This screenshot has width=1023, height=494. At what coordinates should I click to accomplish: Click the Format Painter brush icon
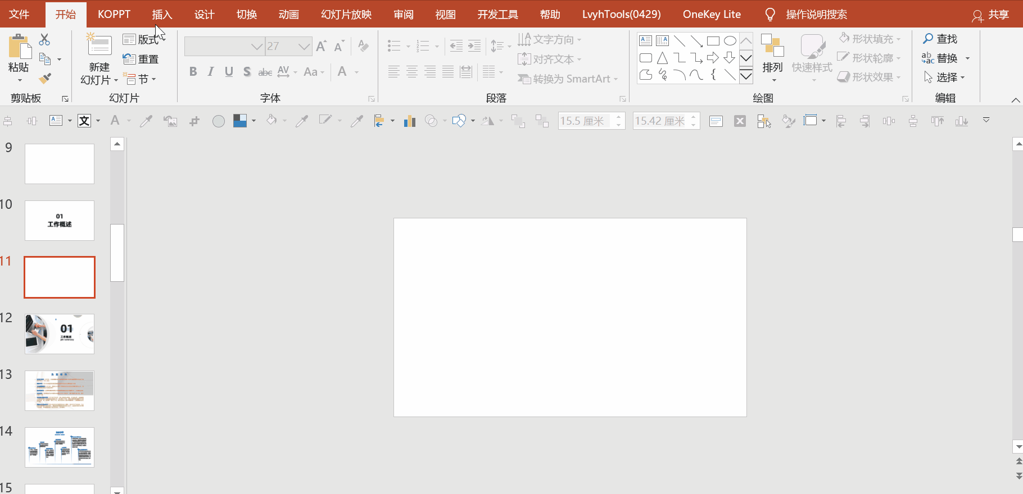tap(45, 79)
